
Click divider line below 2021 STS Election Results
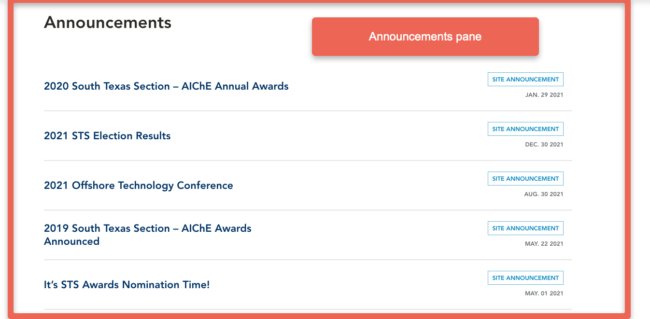tap(308, 160)
